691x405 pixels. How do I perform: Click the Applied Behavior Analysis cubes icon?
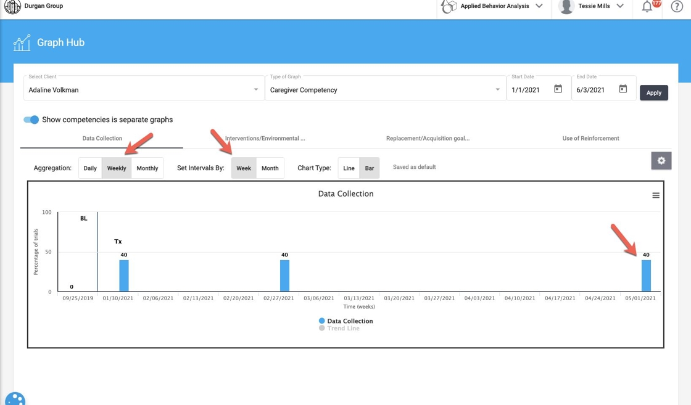(x=449, y=7)
